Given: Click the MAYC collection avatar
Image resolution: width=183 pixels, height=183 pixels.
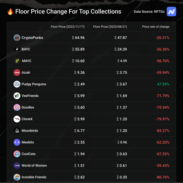Looking at the screenshot, I should tap(17, 61).
